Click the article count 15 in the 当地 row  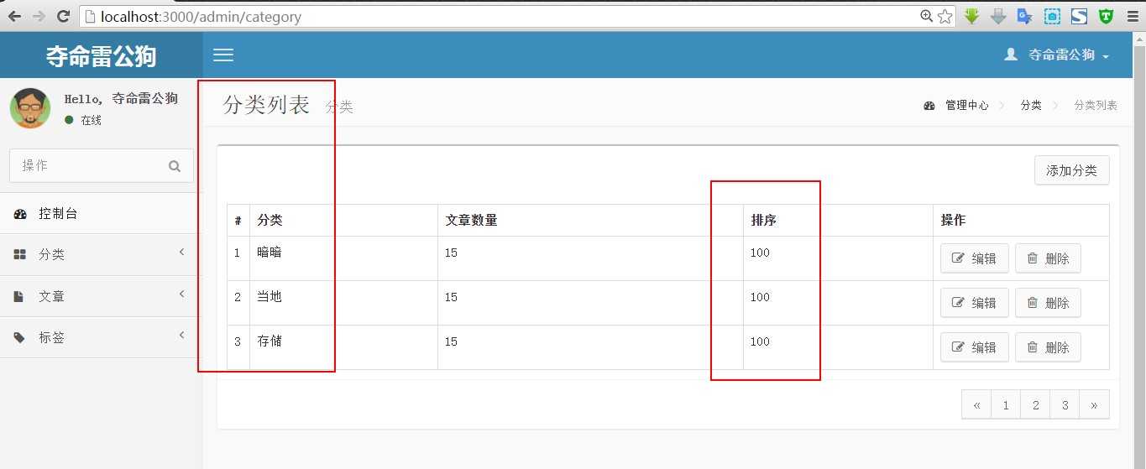tap(452, 297)
